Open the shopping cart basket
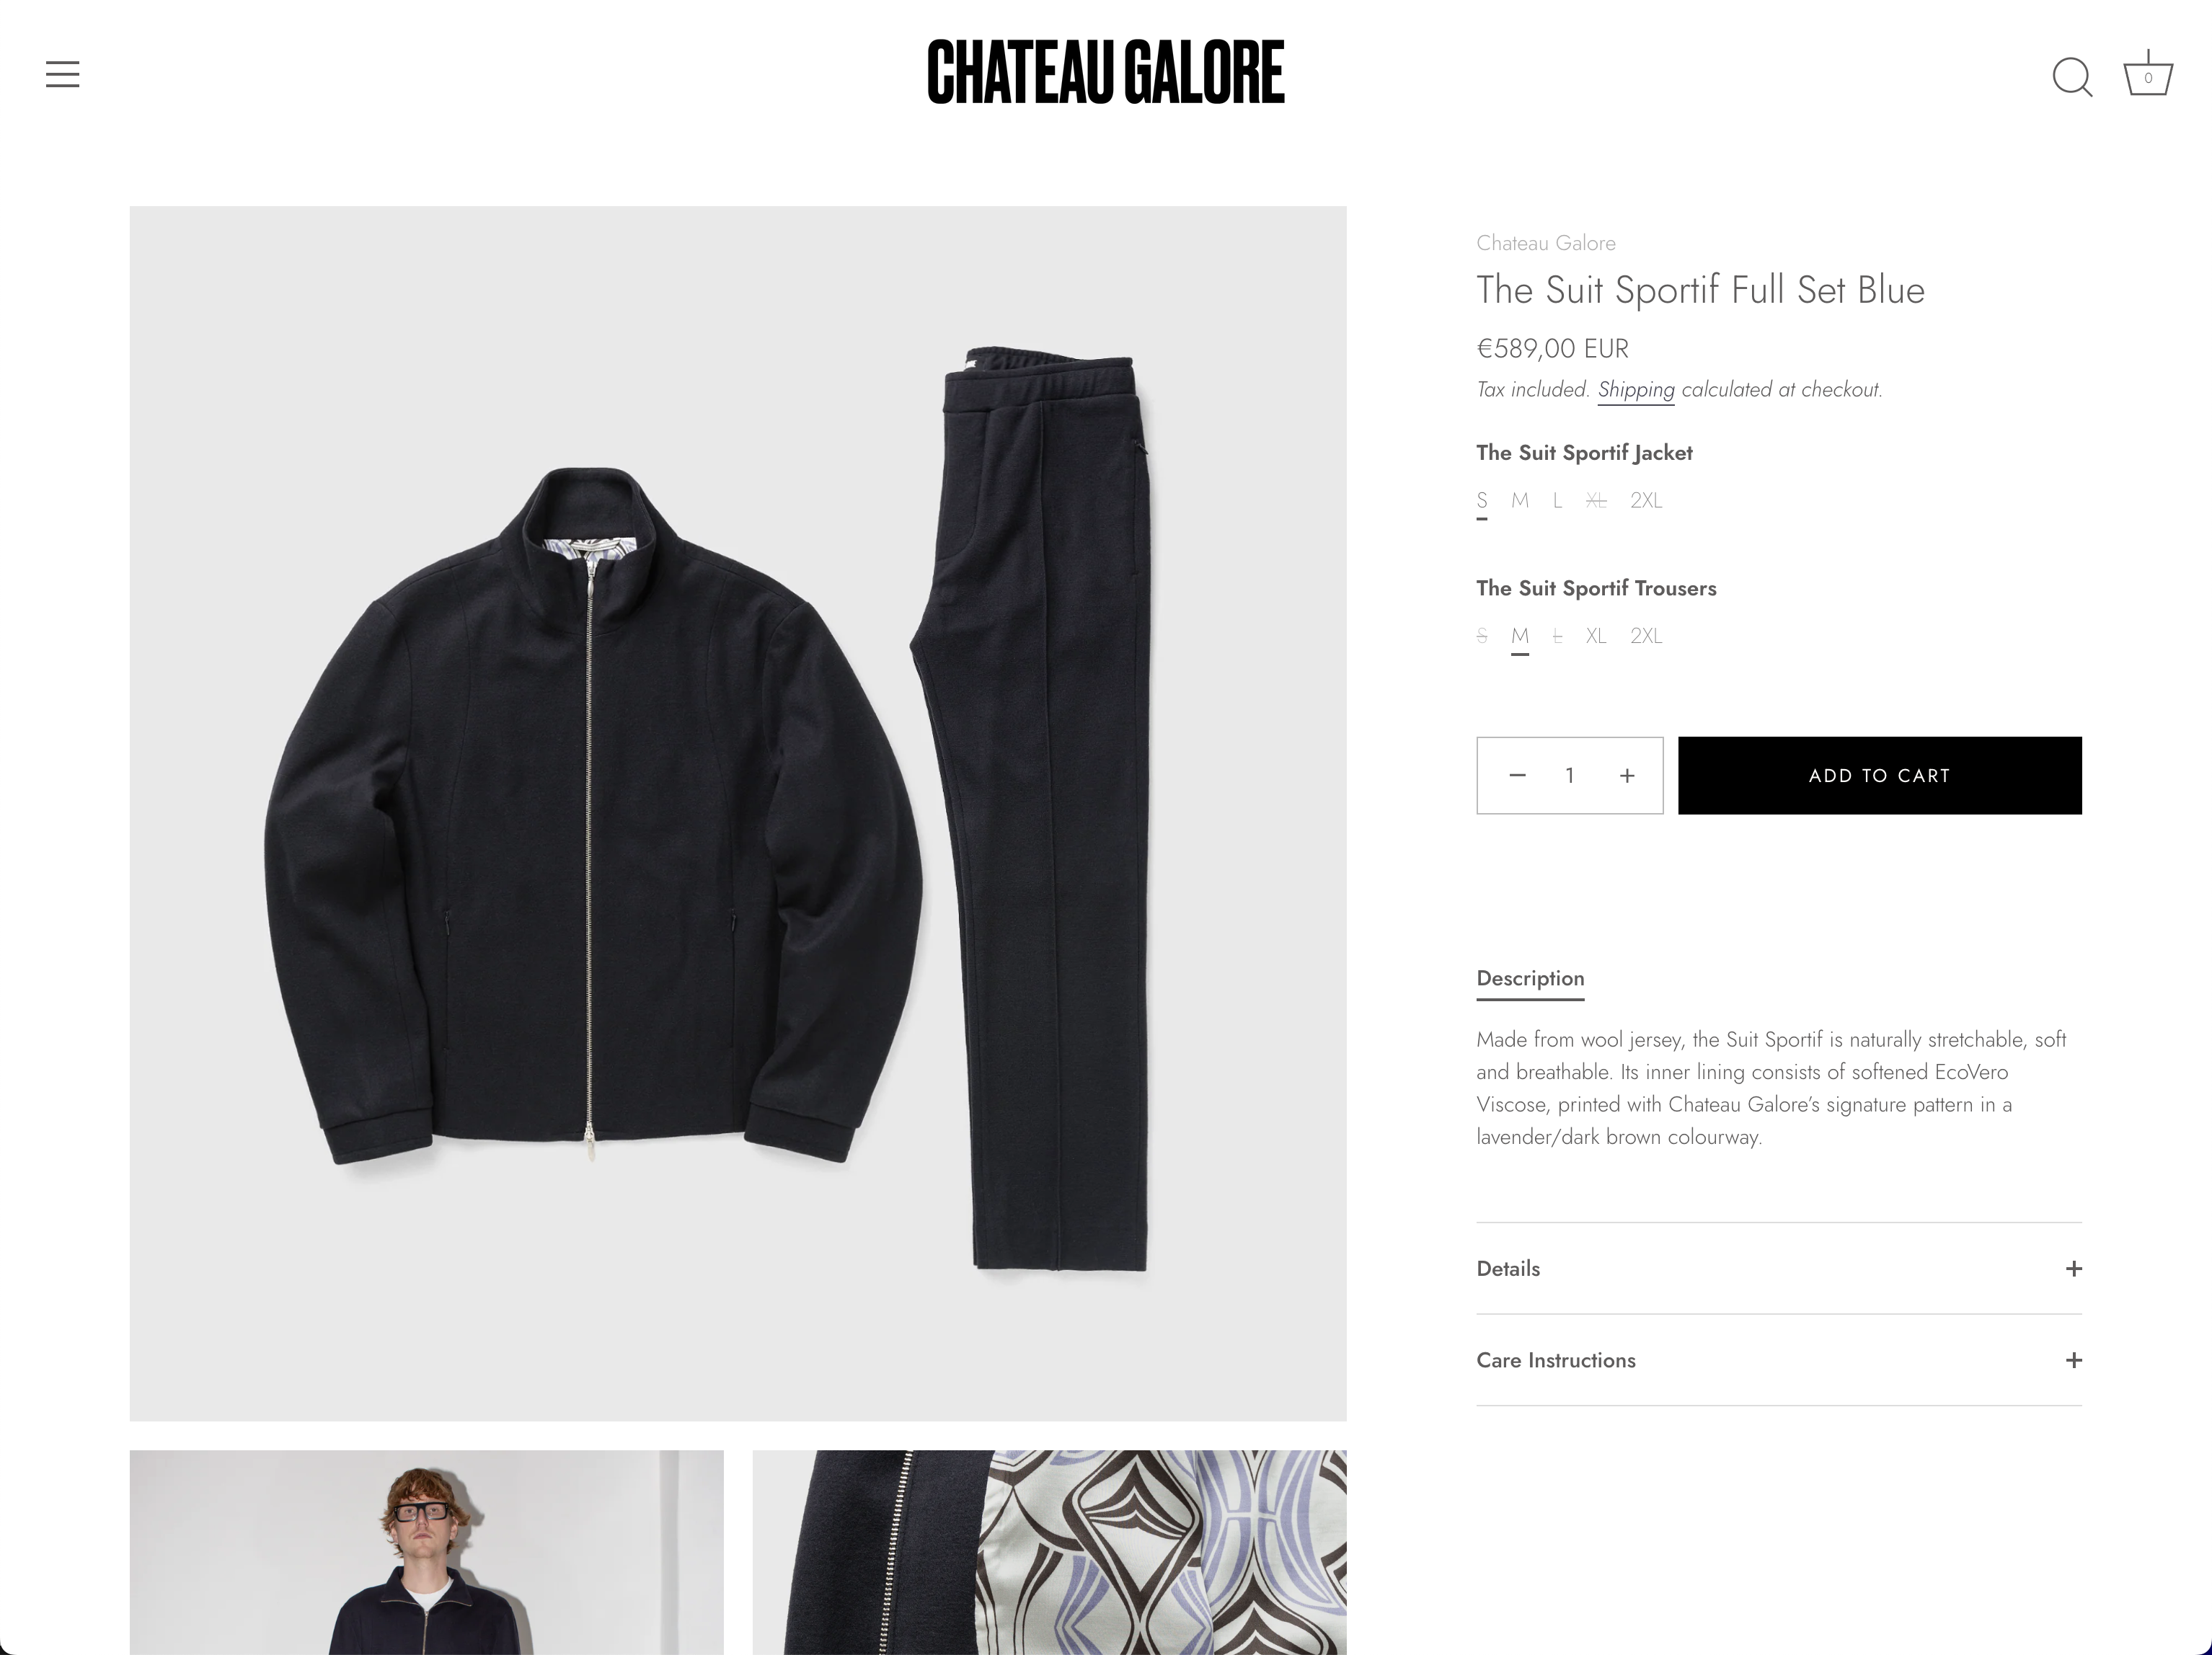Image resolution: width=2212 pixels, height=1655 pixels. coord(2147,73)
